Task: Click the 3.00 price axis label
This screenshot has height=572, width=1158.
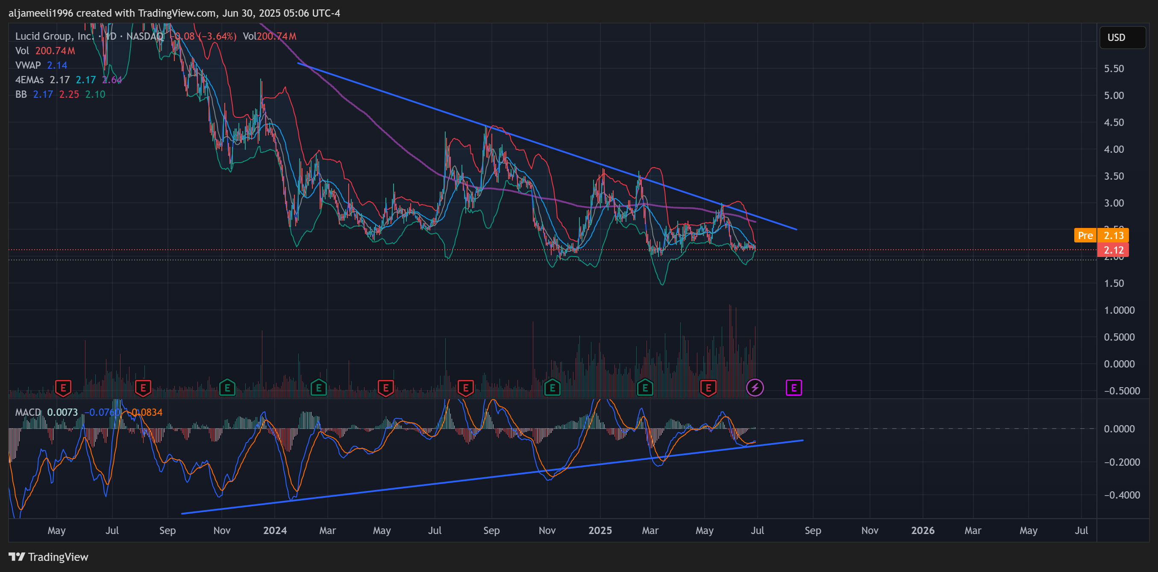Action: click(1114, 203)
